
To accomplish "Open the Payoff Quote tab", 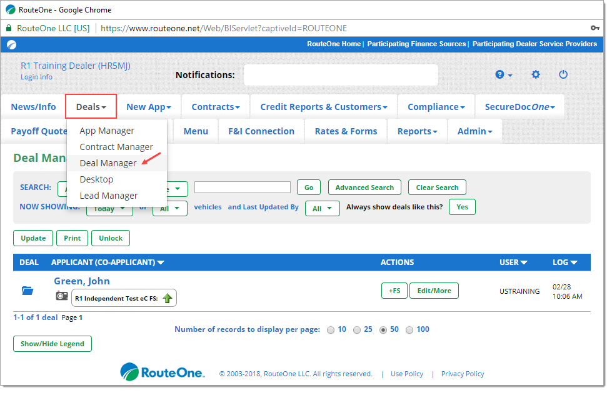I will tap(39, 131).
